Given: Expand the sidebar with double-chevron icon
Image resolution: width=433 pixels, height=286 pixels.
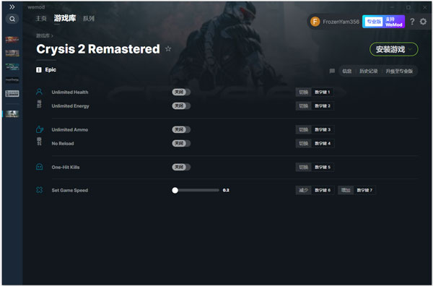Looking at the screenshot, I should (12, 7).
